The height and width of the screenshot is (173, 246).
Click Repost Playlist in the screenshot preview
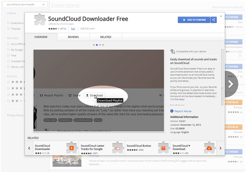(x=52, y=95)
